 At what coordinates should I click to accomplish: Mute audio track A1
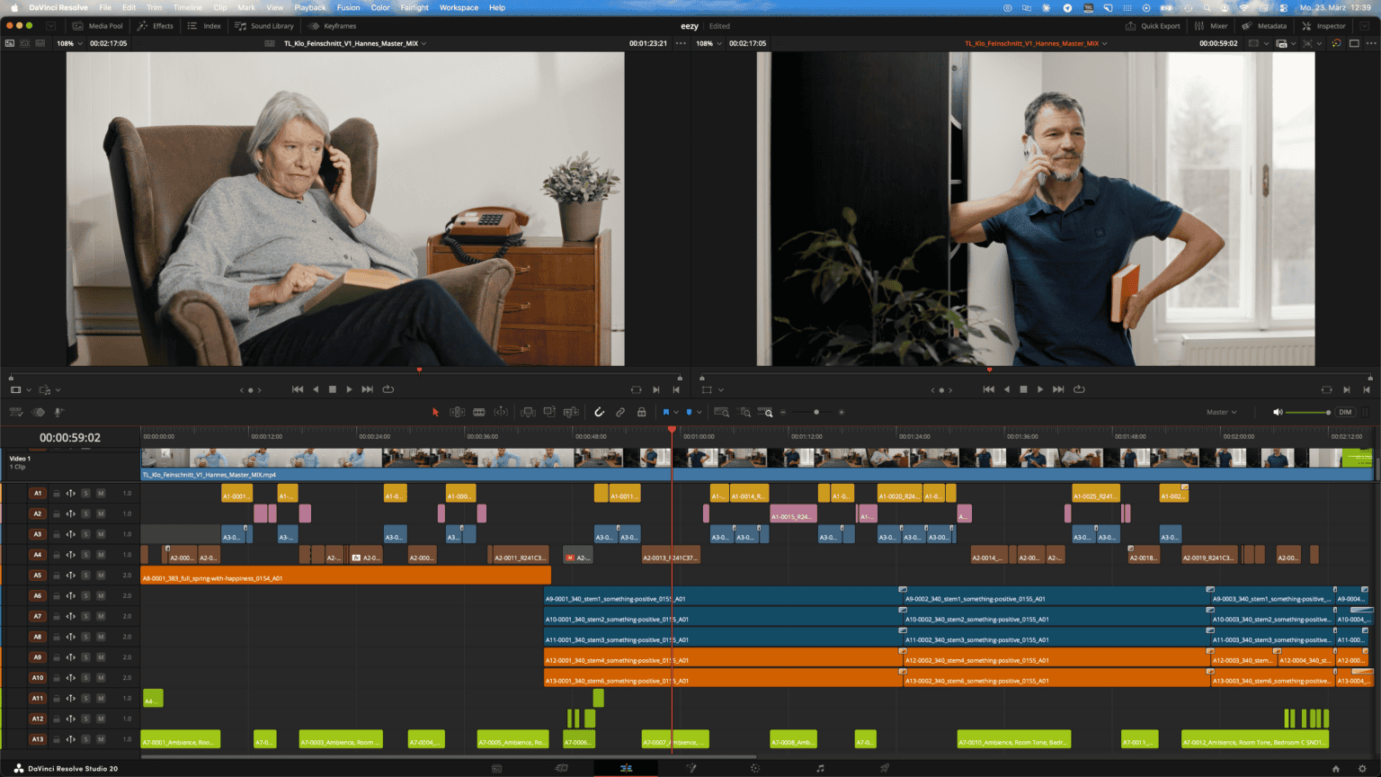[101, 493]
